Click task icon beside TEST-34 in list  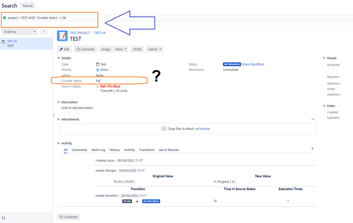pos(3,42)
